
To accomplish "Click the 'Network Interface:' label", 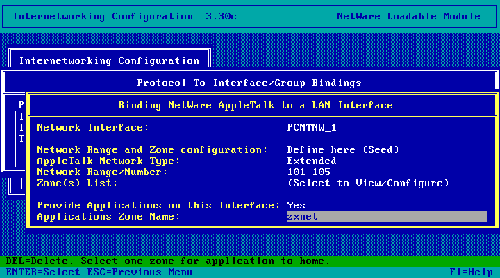I will [x=93, y=128].
